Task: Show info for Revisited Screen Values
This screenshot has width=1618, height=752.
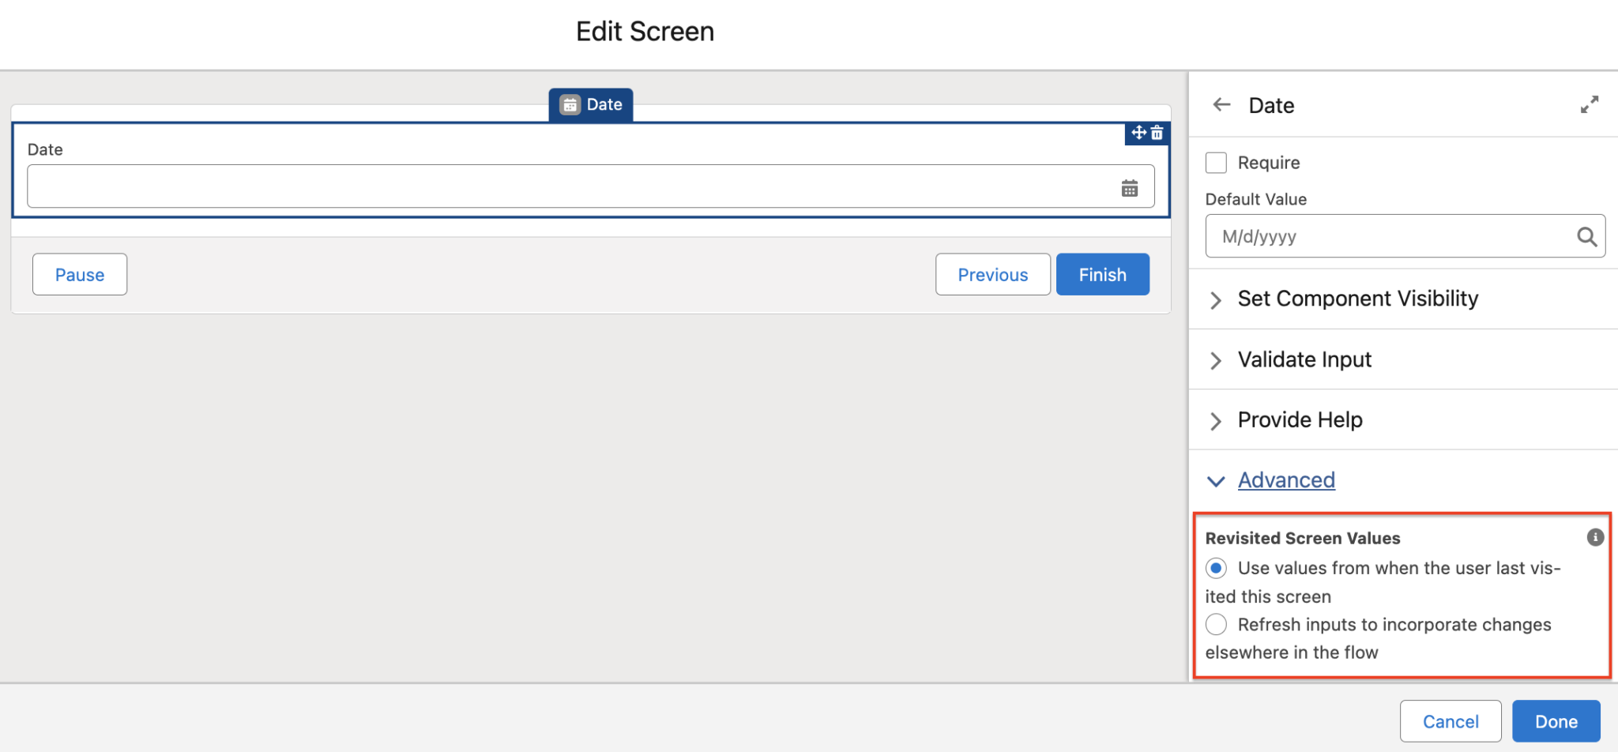Action: (x=1595, y=537)
